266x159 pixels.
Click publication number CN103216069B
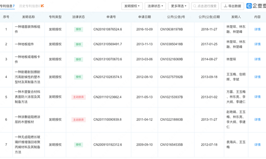pyautogui.click(x=172, y=59)
